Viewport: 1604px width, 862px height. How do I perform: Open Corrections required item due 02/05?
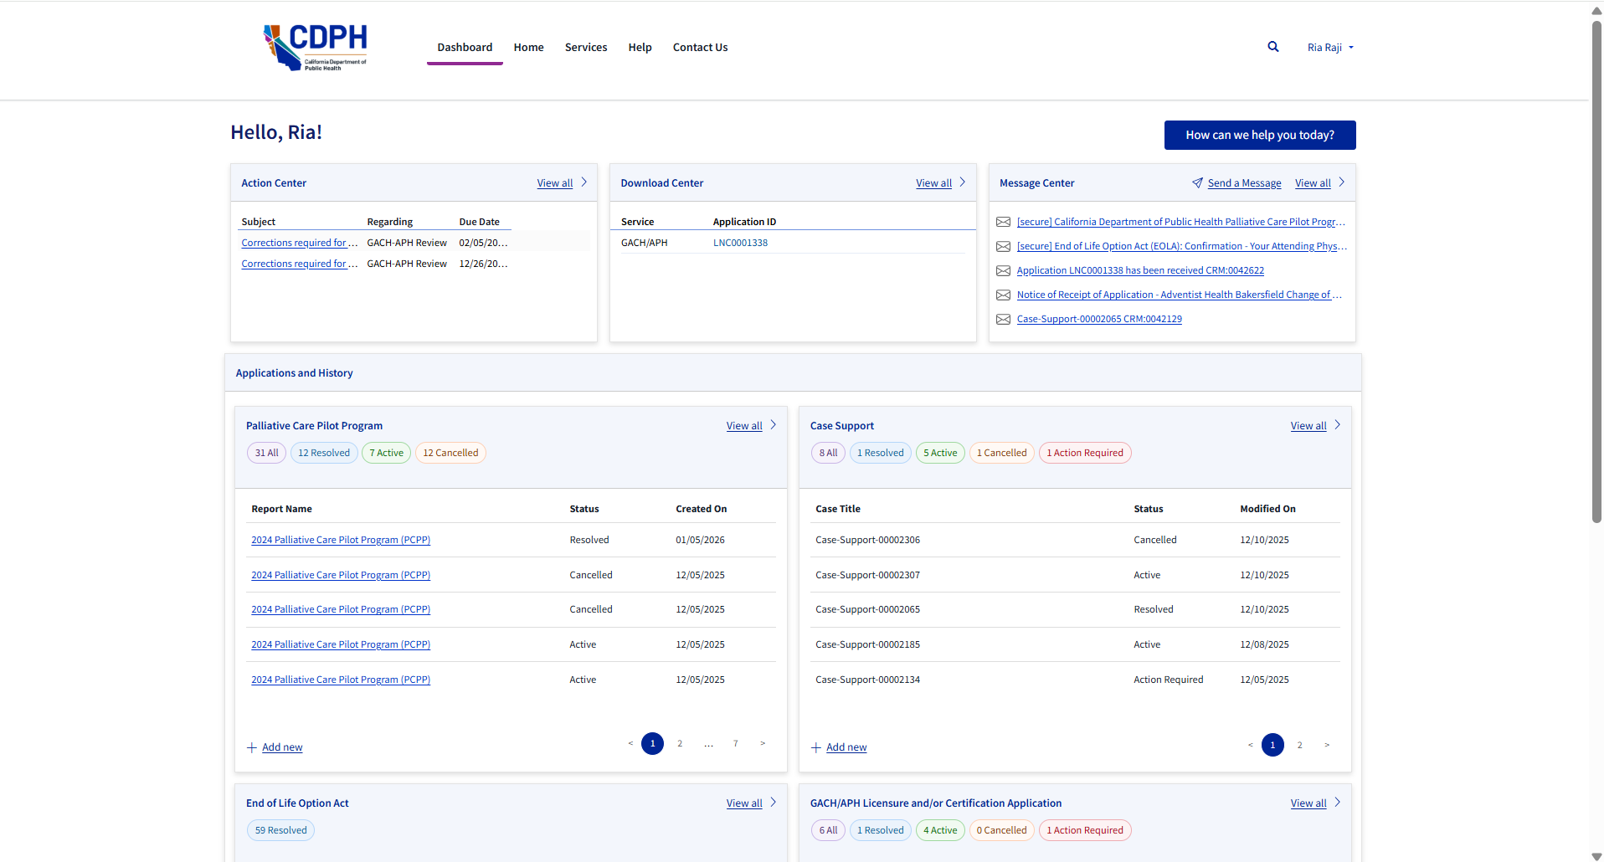(300, 243)
